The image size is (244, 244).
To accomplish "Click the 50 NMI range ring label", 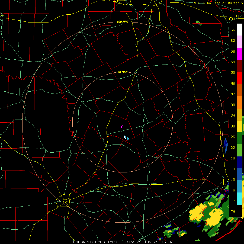I will point(123,72).
